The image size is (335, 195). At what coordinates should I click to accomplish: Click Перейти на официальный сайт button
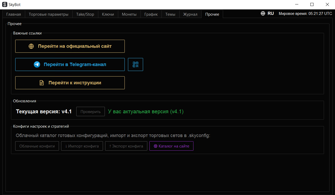(70, 46)
